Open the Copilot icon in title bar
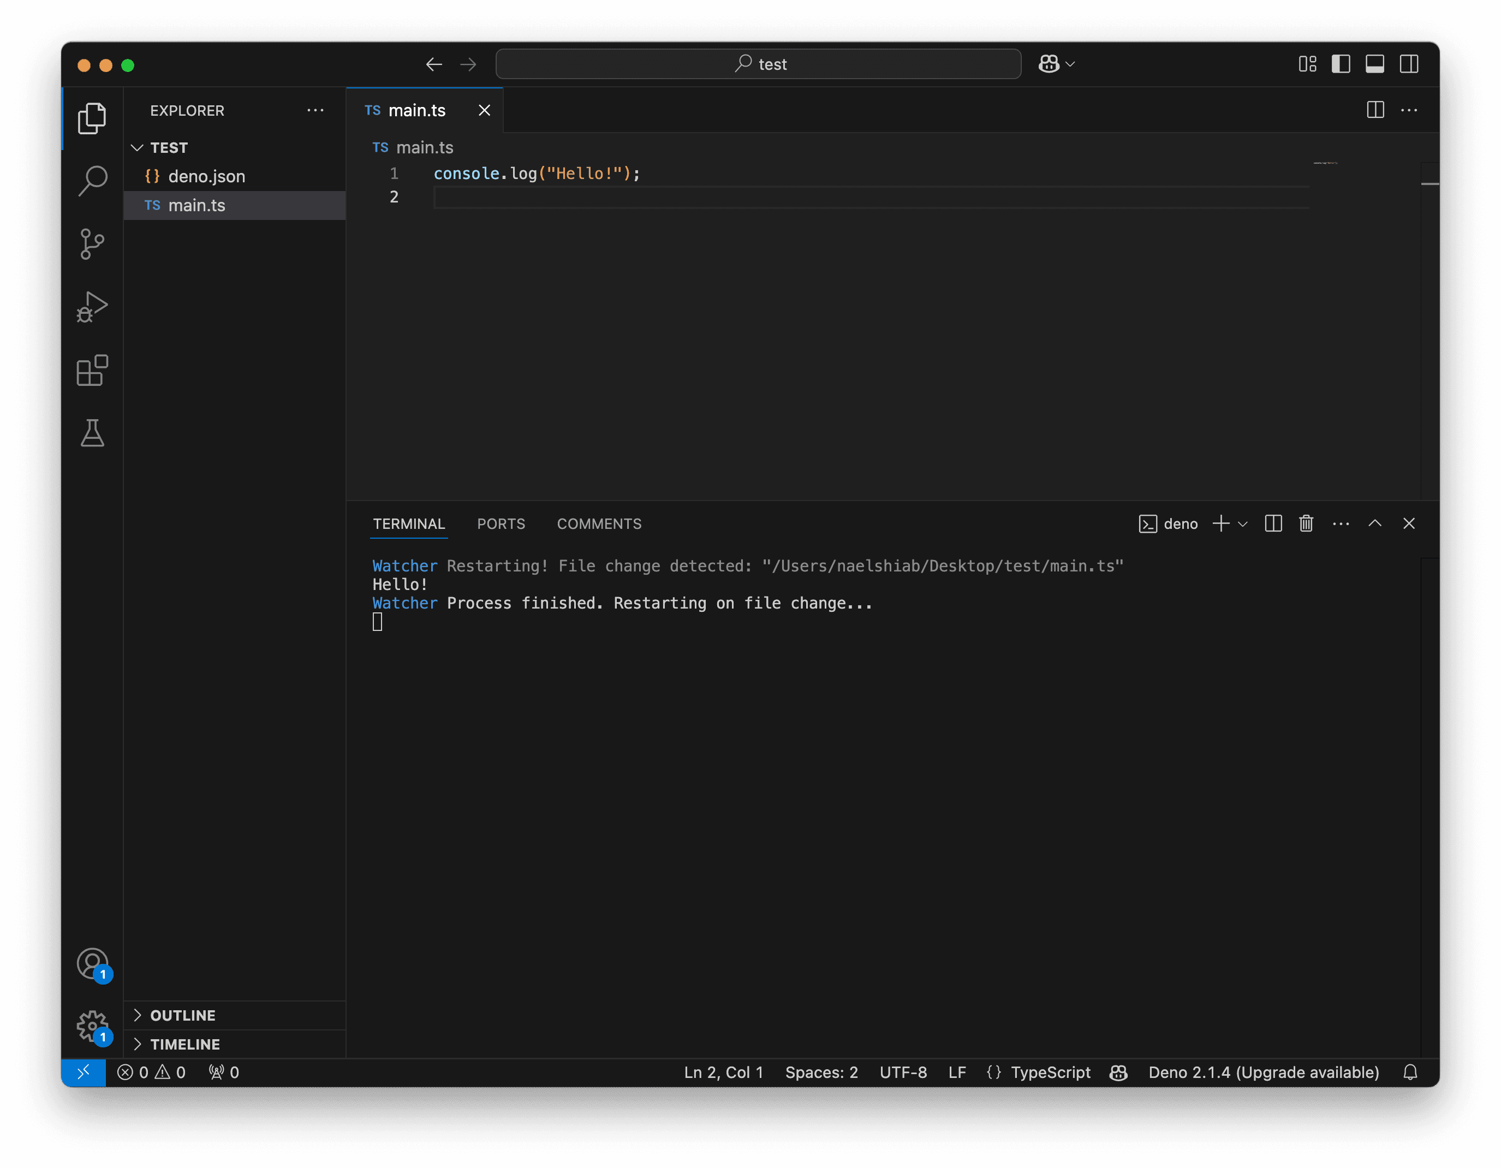The width and height of the screenshot is (1501, 1168). tap(1049, 64)
